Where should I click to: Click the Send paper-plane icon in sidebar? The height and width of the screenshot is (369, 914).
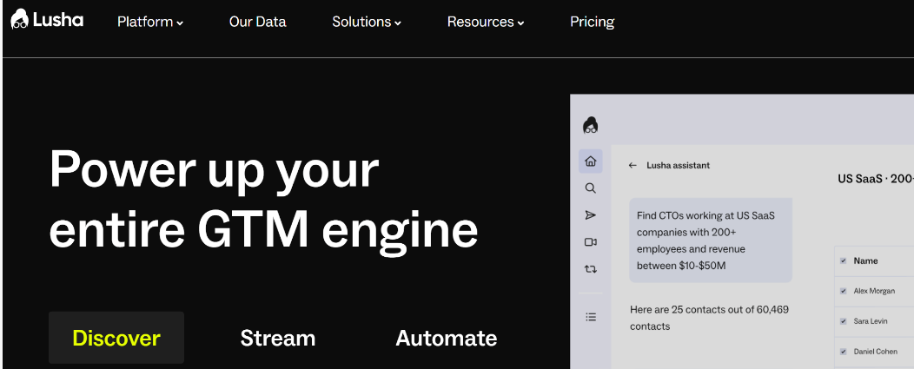591,215
